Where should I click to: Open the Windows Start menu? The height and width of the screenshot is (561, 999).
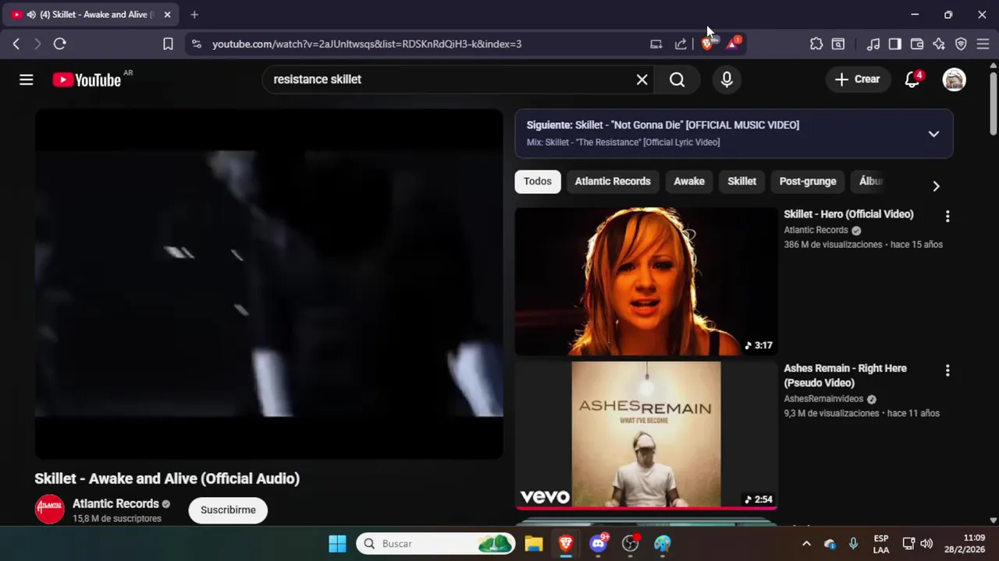pos(337,543)
